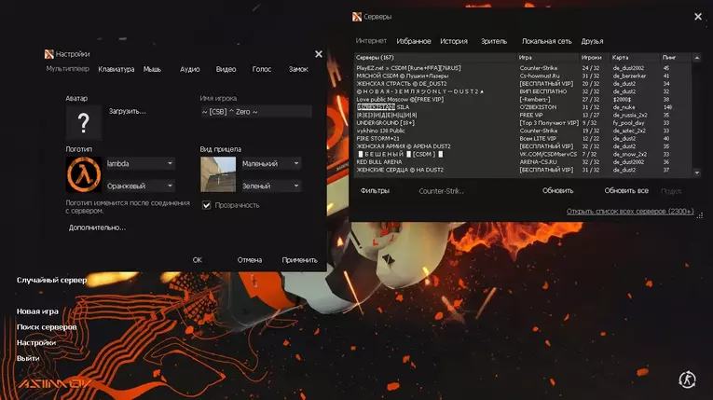This screenshot has width=713, height=400.
Task: Open the Маленький crosshair size dropdown
Action: [271, 163]
